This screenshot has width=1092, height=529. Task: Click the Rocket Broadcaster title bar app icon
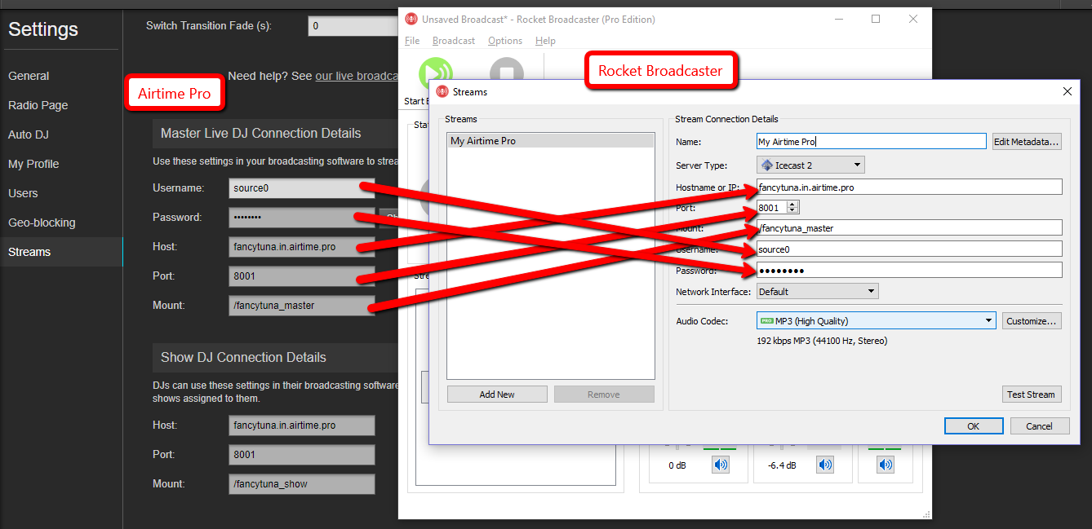(411, 19)
